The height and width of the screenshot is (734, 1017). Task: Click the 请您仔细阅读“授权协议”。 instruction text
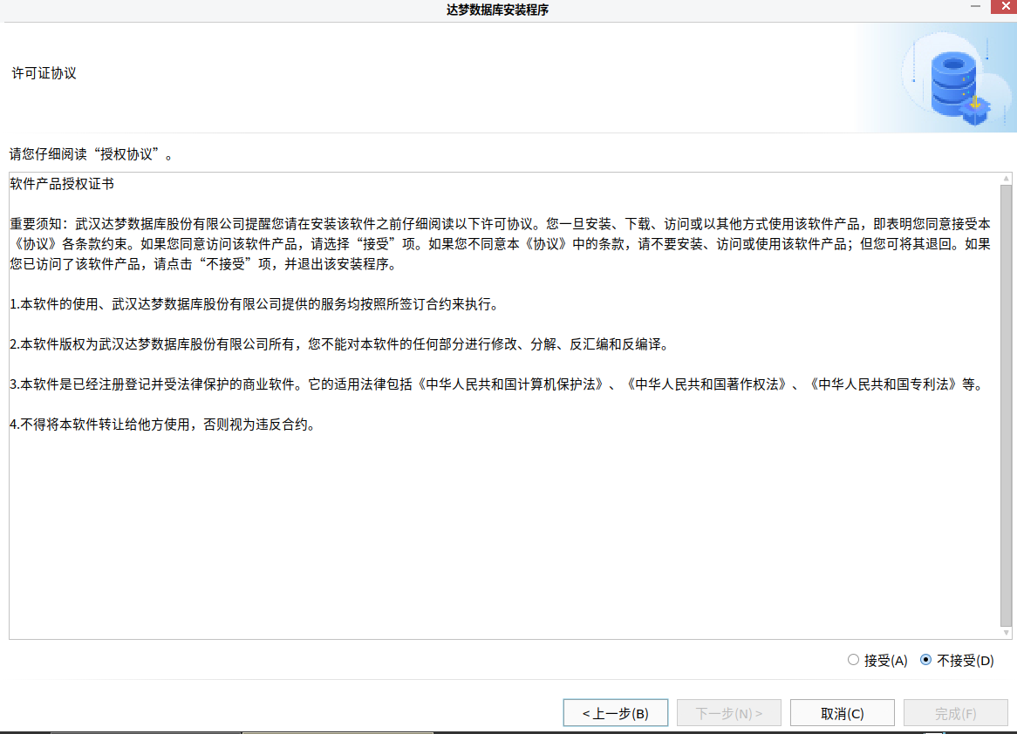tap(92, 154)
